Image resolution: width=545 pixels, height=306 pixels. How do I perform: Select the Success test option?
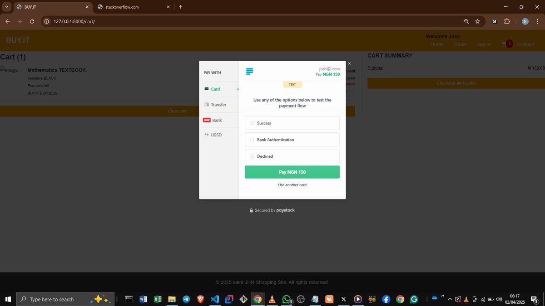click(292, 123)
